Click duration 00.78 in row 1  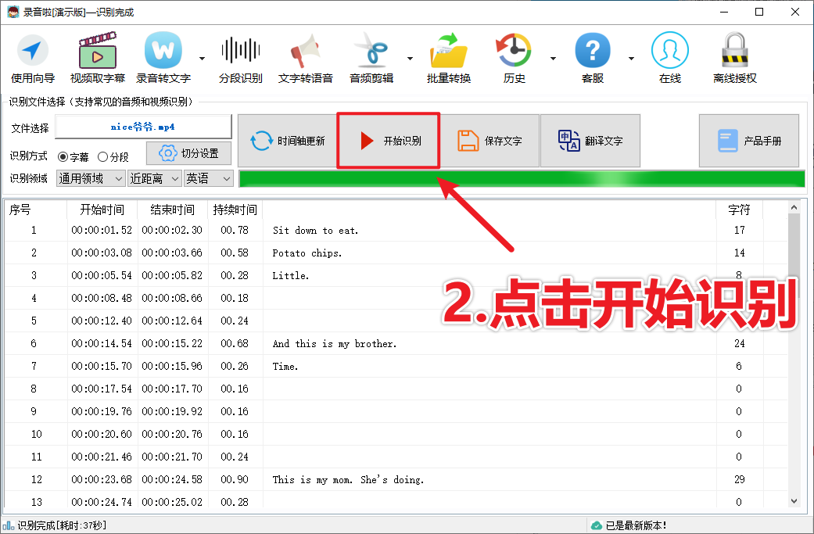click(235, 231)
